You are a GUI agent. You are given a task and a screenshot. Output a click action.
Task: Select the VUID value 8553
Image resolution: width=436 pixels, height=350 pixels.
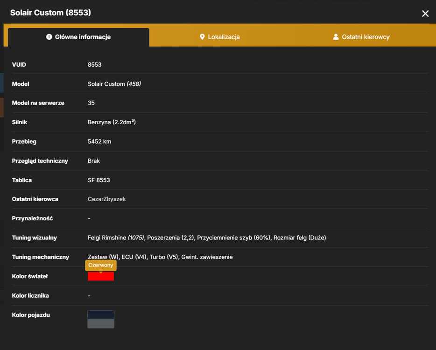[x=95, y=65]
